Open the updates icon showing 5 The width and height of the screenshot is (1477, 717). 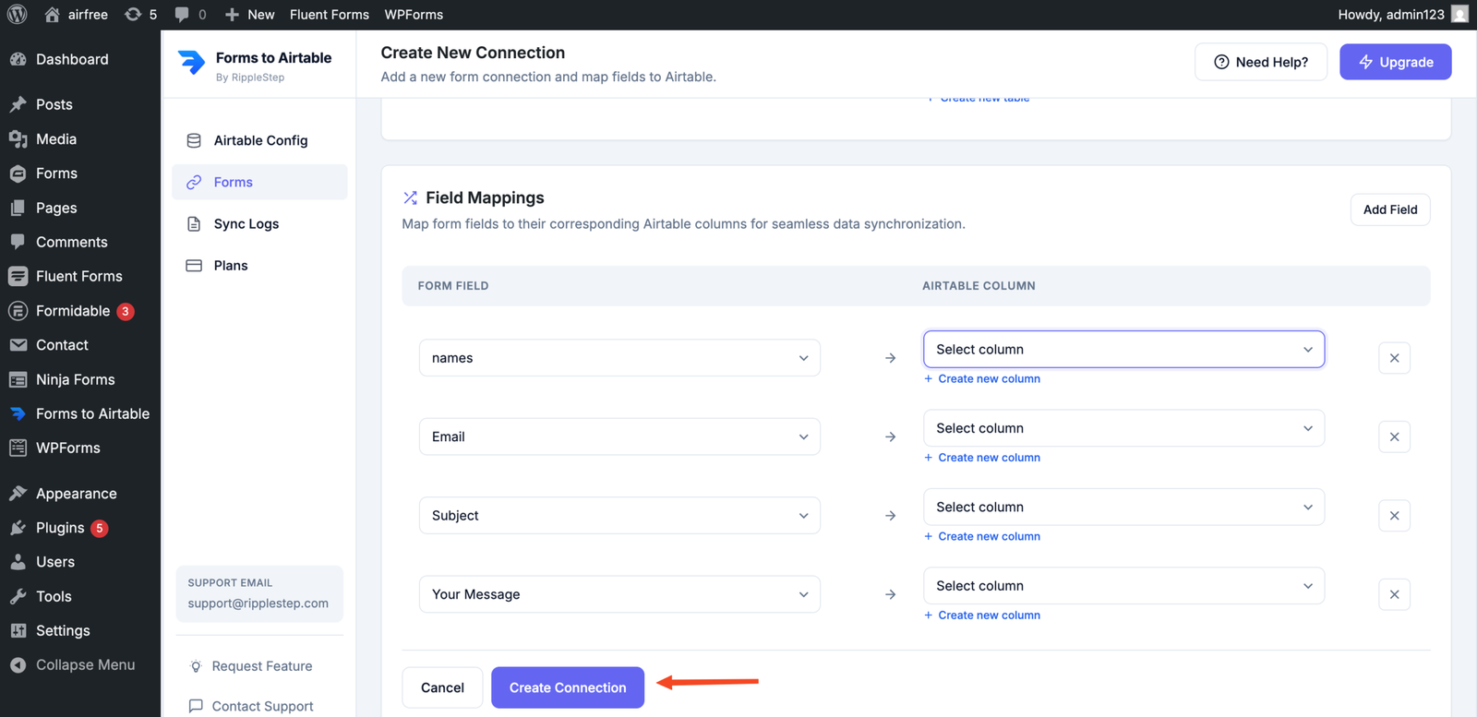tap(140, 15)
